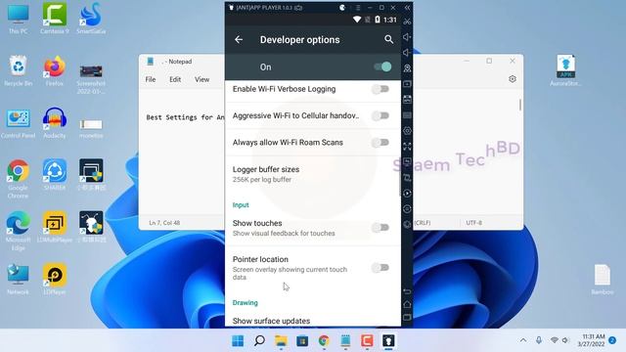Switch to the emulator app via taskbar icon
The width and height of the screenshot is (626, 352).
coord(389,341)
